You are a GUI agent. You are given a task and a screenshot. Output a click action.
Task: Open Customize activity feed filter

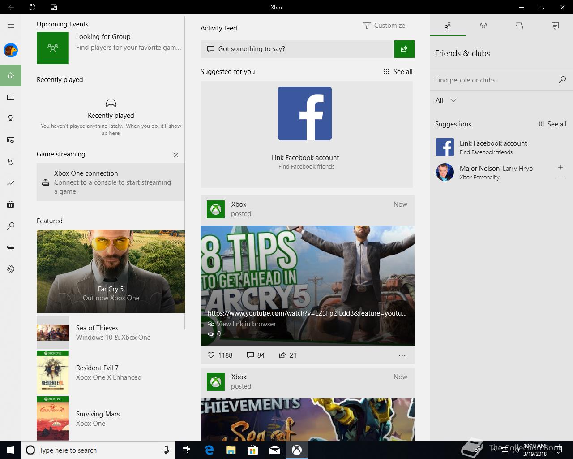click(x=384, y=26)
